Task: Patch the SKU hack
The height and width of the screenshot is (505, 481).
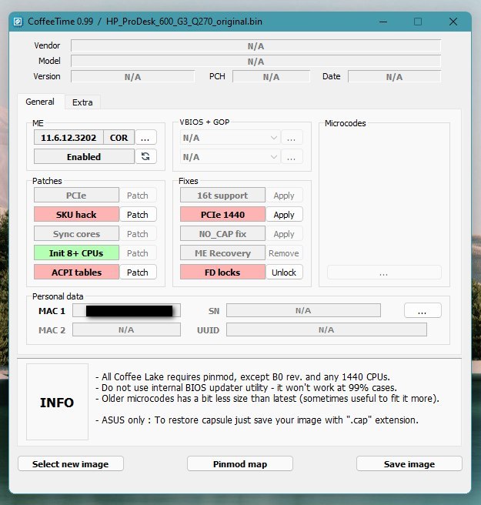Action: click(x=138, y=215)
